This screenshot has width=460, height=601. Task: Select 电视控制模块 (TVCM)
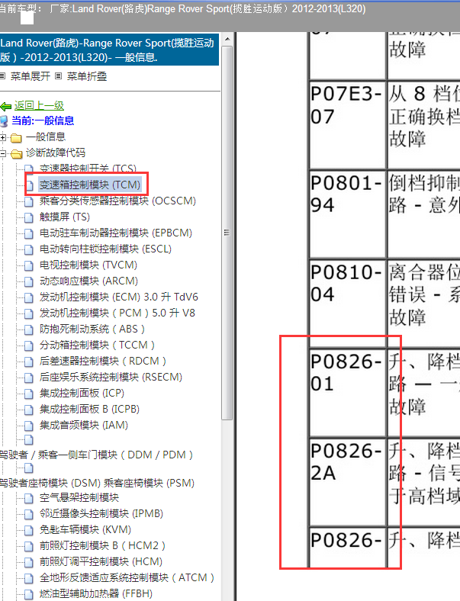(x=88, y=265)
